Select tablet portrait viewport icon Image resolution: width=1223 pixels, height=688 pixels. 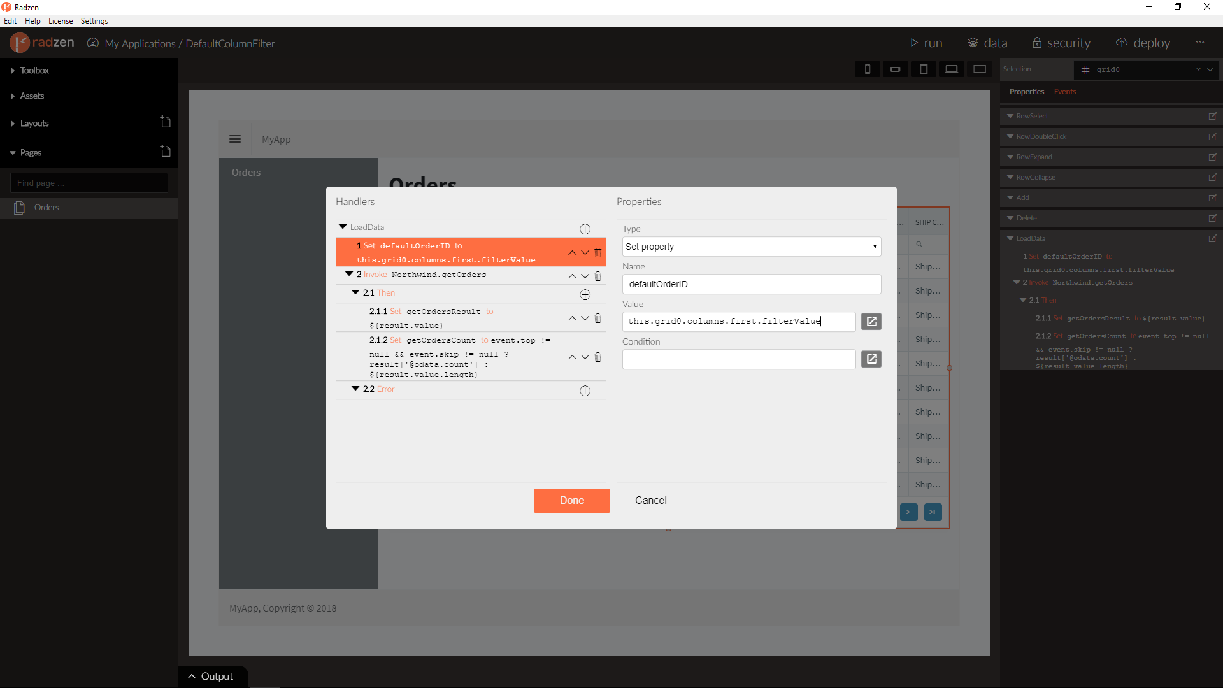point(924,69)
